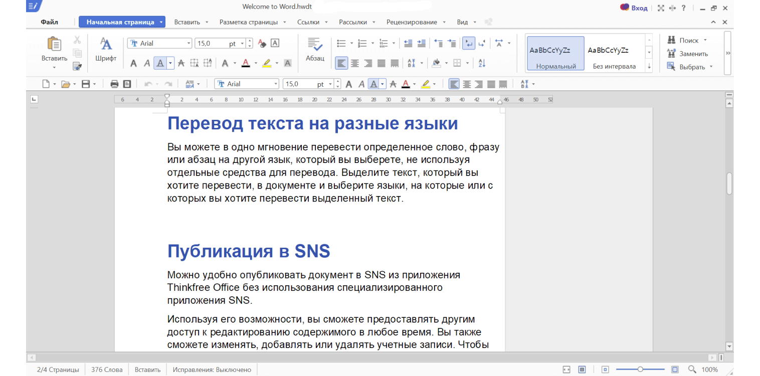Click the Copy icon under the scissors

(x=77, y=53)
